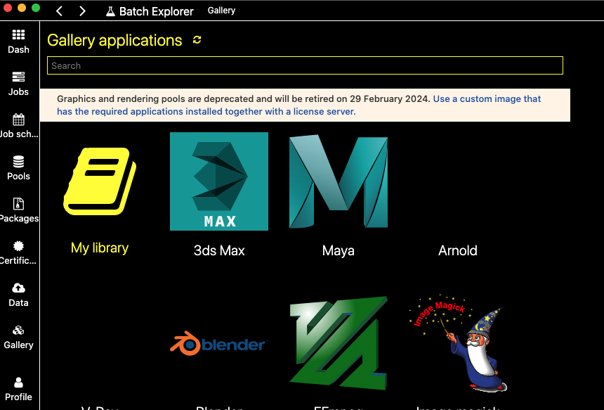This screenshot has width=604, height=410.
Task: Open Job schedules in sidebar
Action: click(x=18, y=126)
